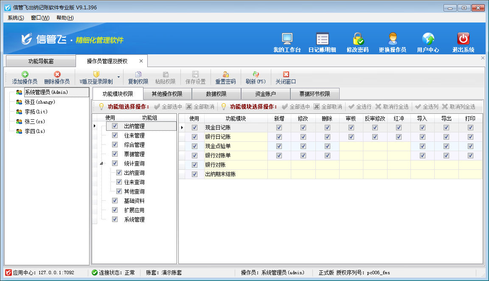Open 系统(S) menu
This screenshot has height=281, width=489.
(x=16, y=18)
